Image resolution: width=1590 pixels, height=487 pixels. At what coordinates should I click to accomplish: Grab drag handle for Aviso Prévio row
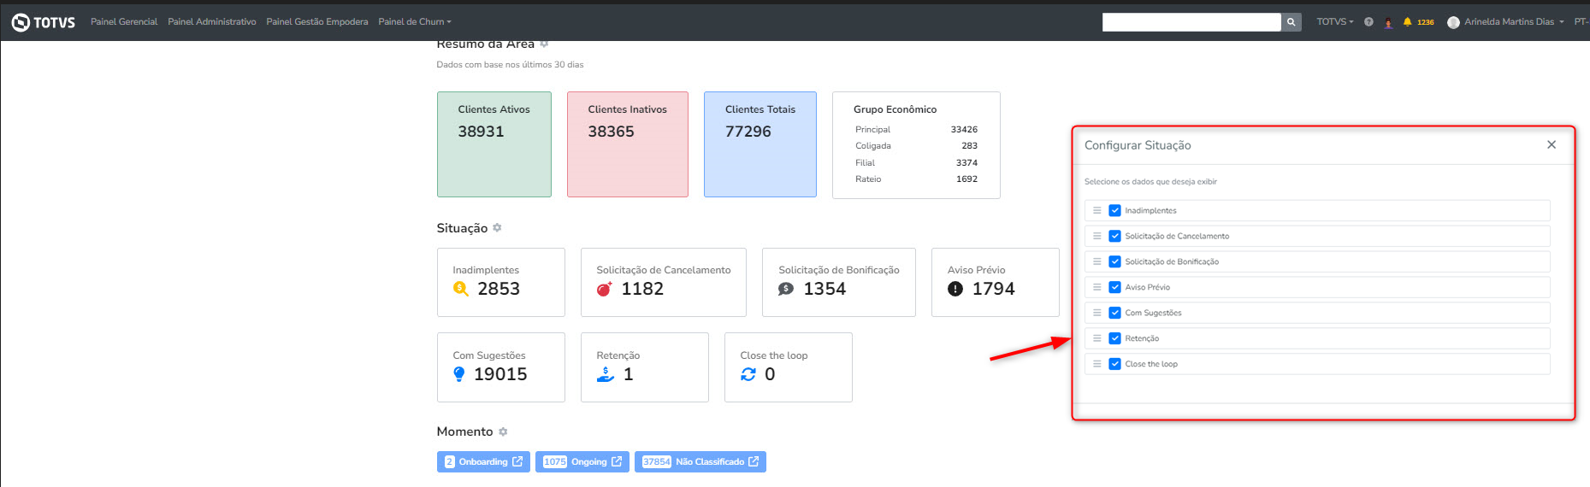pos(1096,287)
